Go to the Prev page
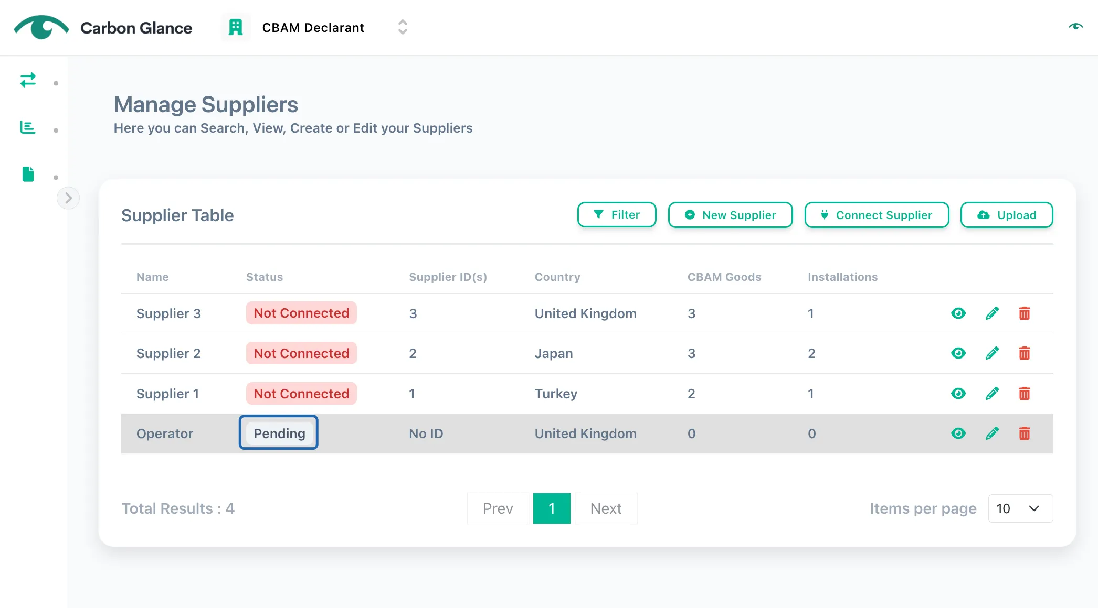This screenshot has width=1098, height=608. 498,508
